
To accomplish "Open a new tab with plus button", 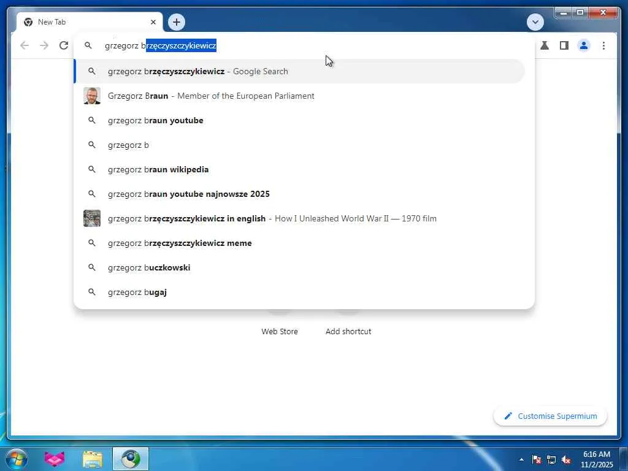I will tap(177, 22).
